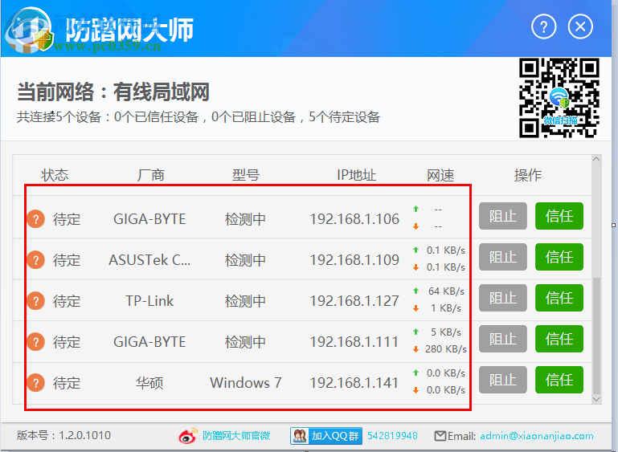This screenshot has height=452, width=618.
Task: Click the 加入QQ群 button
Action: [326, 436]
